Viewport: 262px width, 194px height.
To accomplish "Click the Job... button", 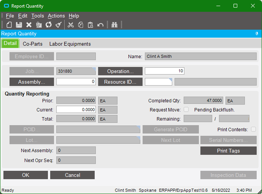I will 32,71.
